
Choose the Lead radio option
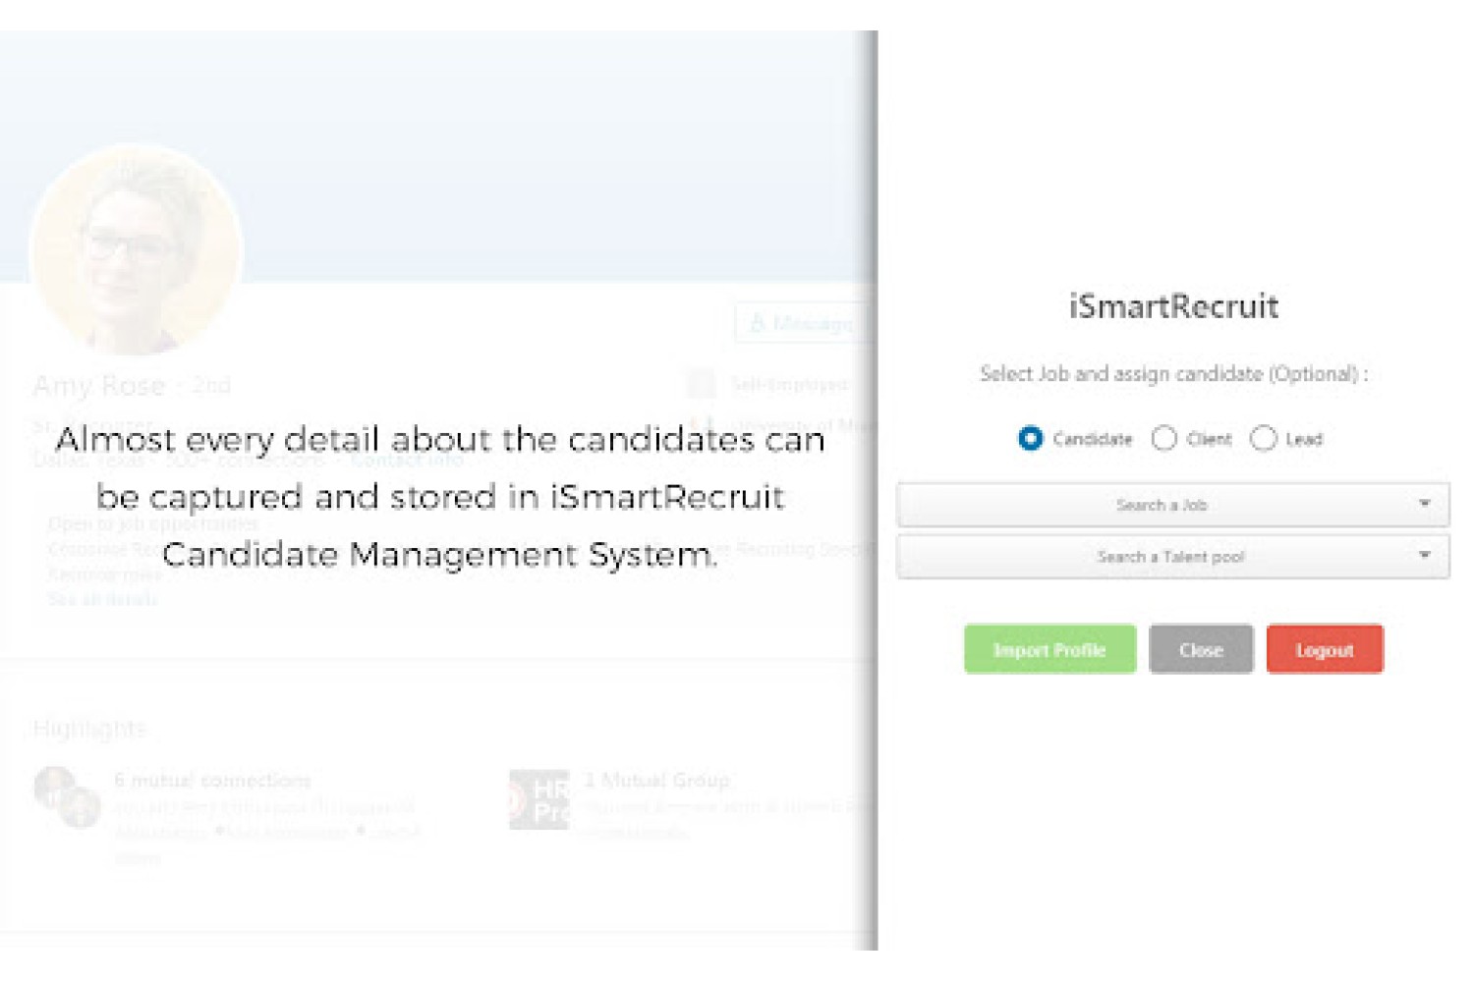[x=1264, y=438]
